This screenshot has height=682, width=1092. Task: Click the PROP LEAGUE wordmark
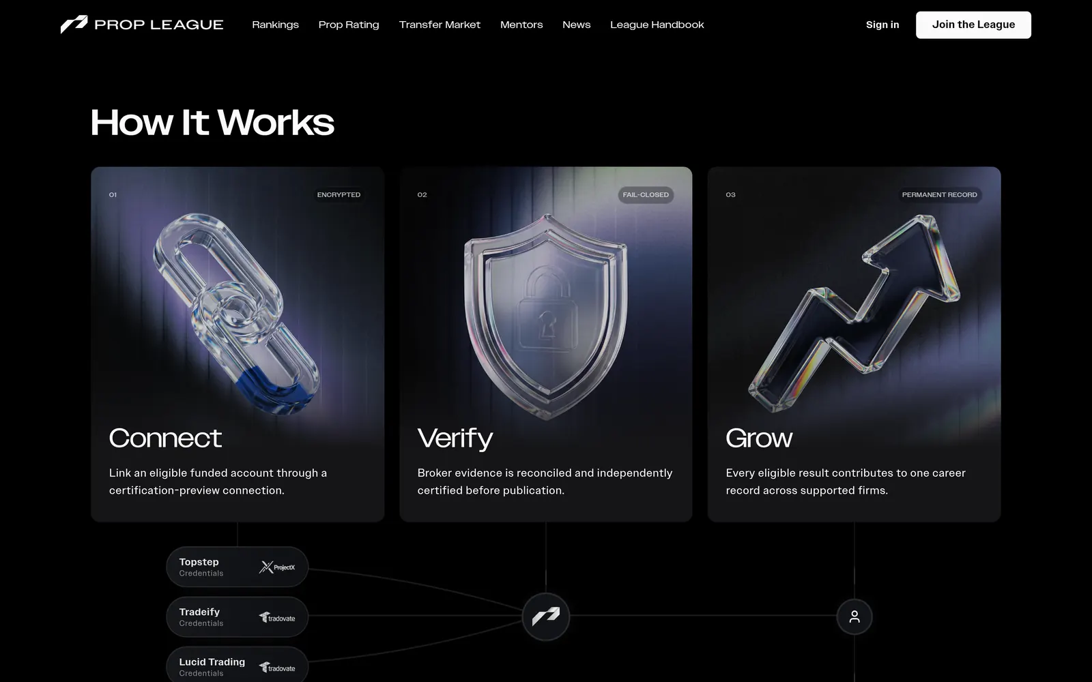coord(159,25)
